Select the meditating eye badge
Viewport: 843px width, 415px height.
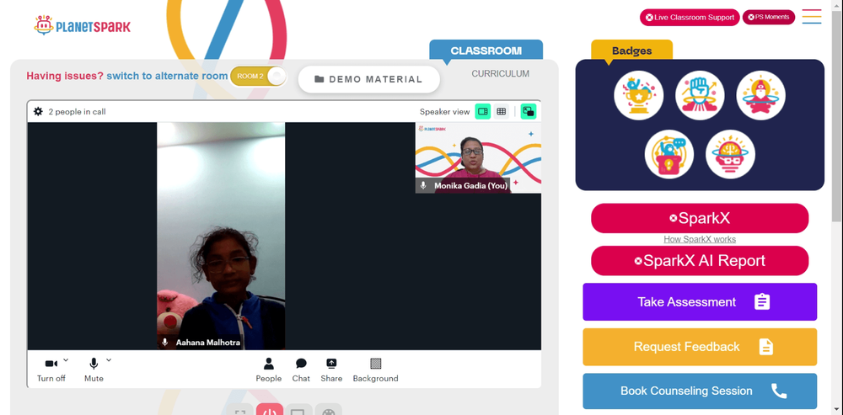tap(760, 96)
